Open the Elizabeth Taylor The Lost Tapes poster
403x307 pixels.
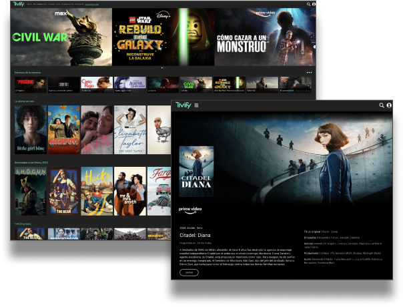click(130, 130)
